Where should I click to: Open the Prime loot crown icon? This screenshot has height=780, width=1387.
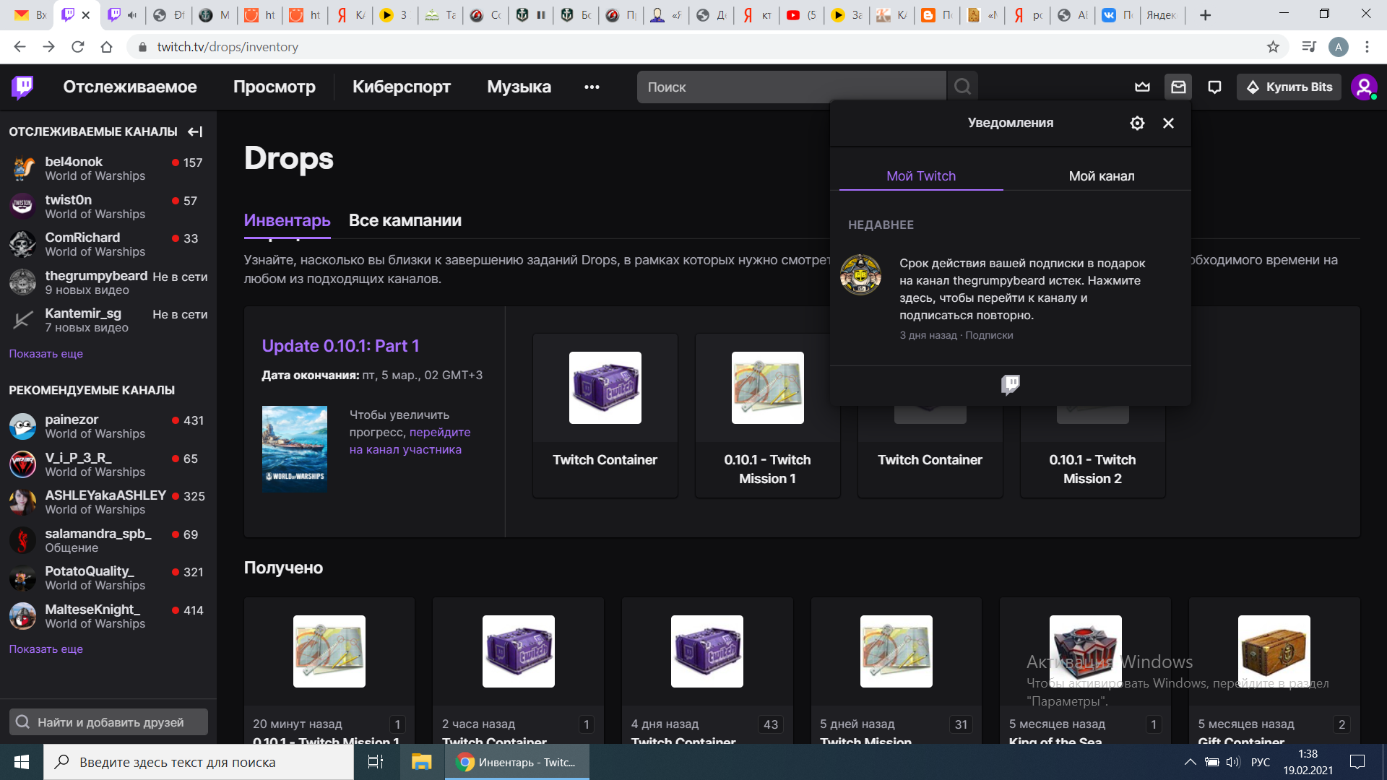coord(1142,87)
